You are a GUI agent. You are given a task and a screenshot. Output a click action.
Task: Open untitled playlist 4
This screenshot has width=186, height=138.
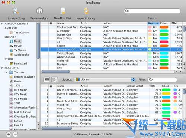click(22, 77)
